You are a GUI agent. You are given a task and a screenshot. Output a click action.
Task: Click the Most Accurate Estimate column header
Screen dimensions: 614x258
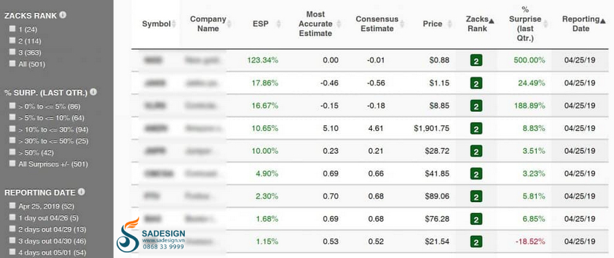pos(315,24)
